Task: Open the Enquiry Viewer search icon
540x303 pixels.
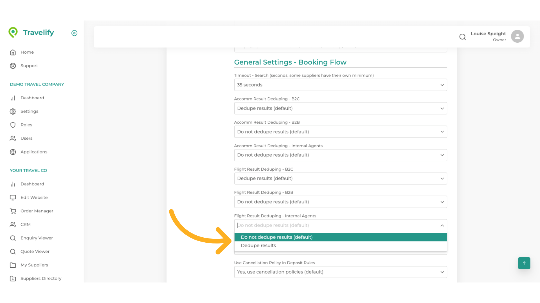Action: tap(13, 238)
